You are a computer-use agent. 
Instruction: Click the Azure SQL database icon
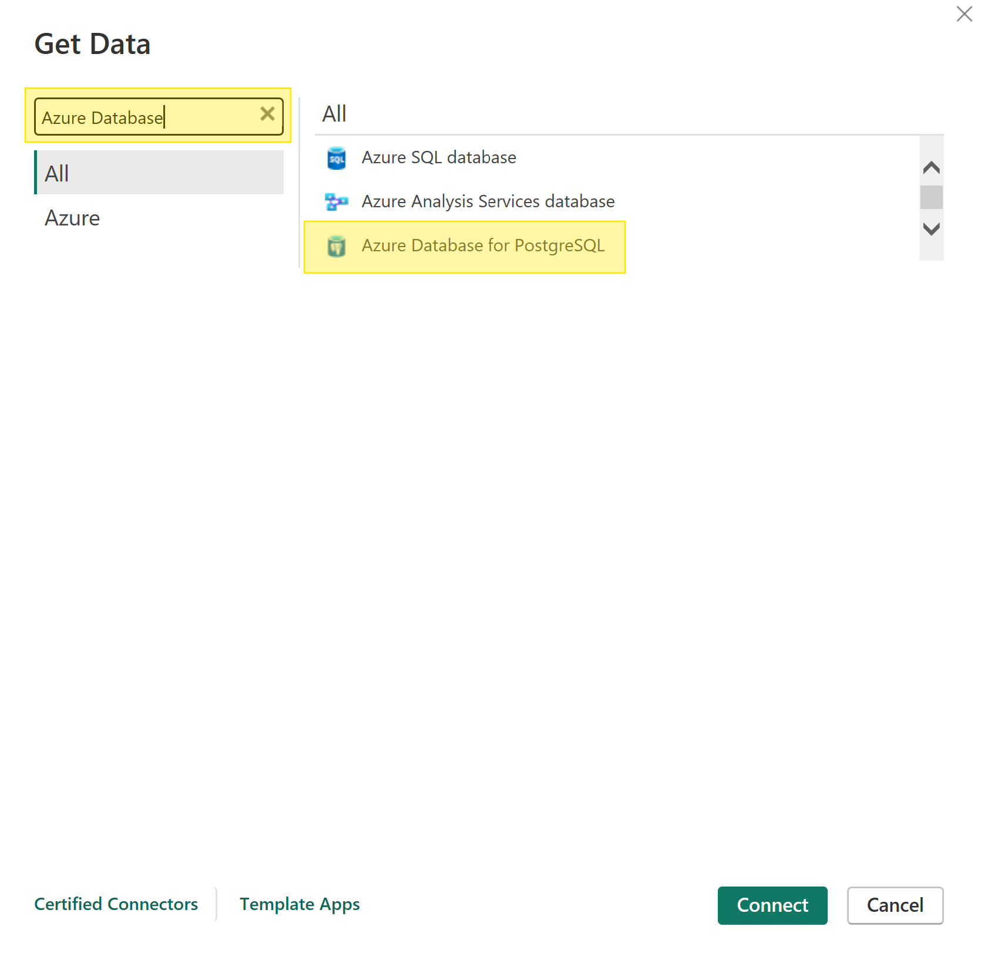click(x=336, y=158)
